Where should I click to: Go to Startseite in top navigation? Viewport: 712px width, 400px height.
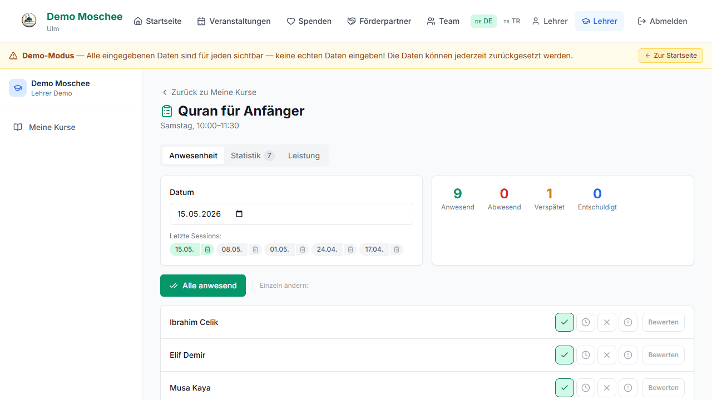coord(158,21)
